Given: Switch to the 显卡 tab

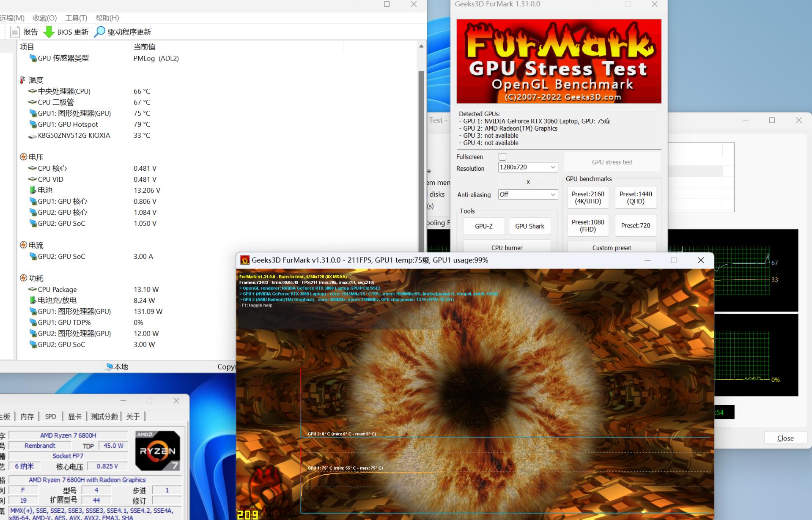Looking at the screenshot, I should tap(74, 416).
